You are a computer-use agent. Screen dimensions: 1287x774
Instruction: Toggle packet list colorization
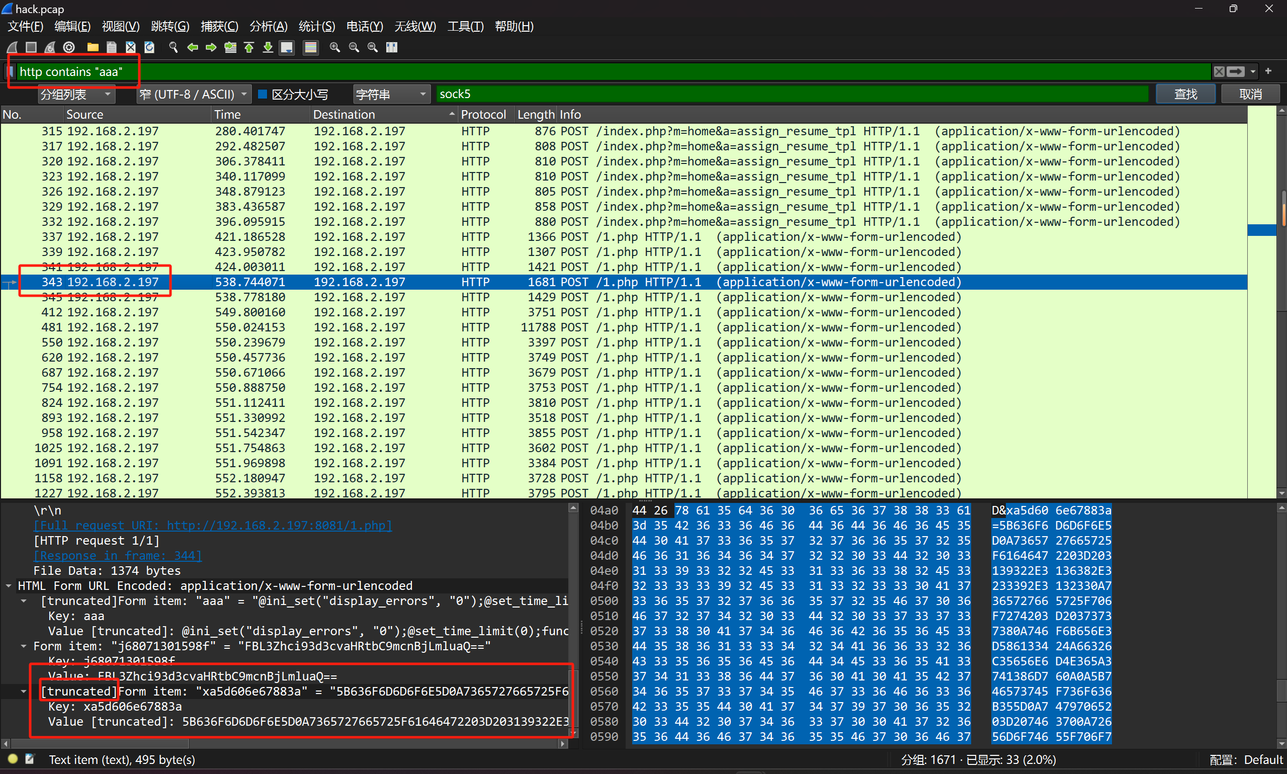(x=311, y=47)
